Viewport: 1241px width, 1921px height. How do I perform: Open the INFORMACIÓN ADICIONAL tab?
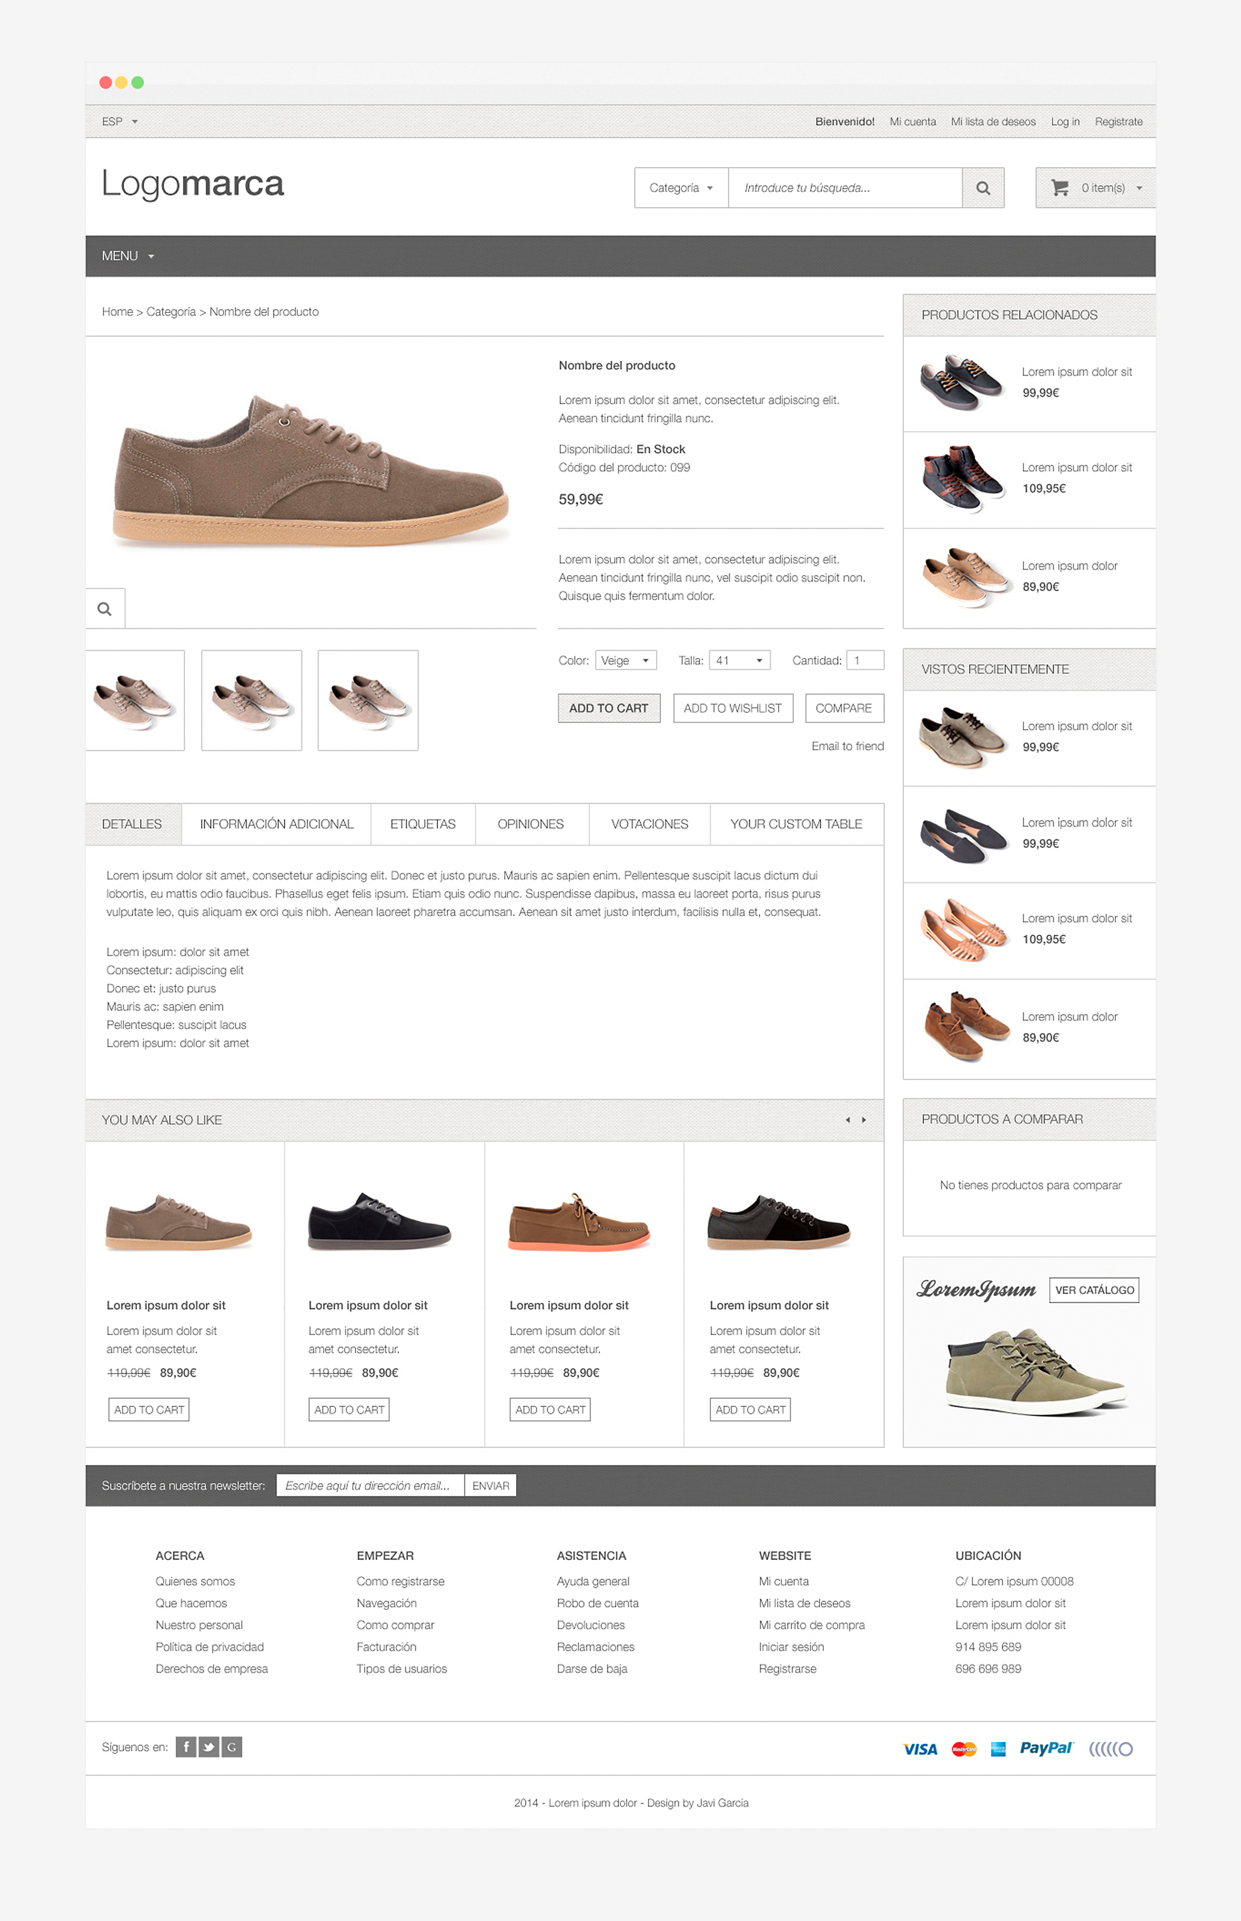point(277,824)
